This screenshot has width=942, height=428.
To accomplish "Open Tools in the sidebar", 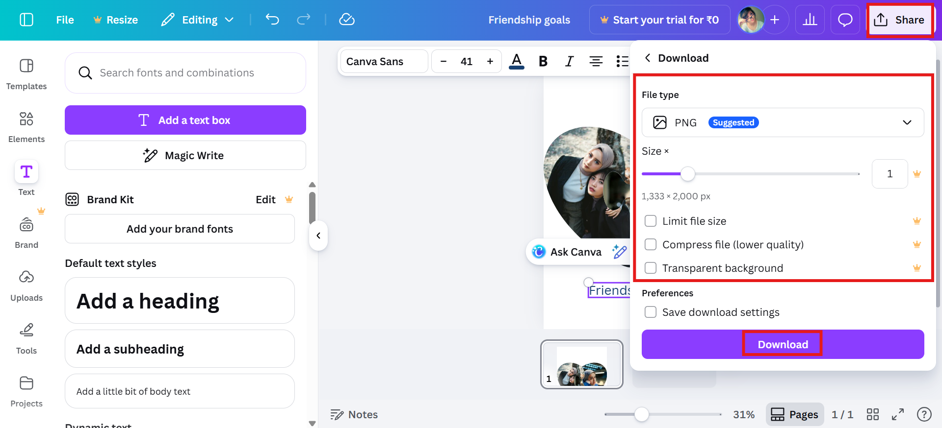I will pos(26,338).
